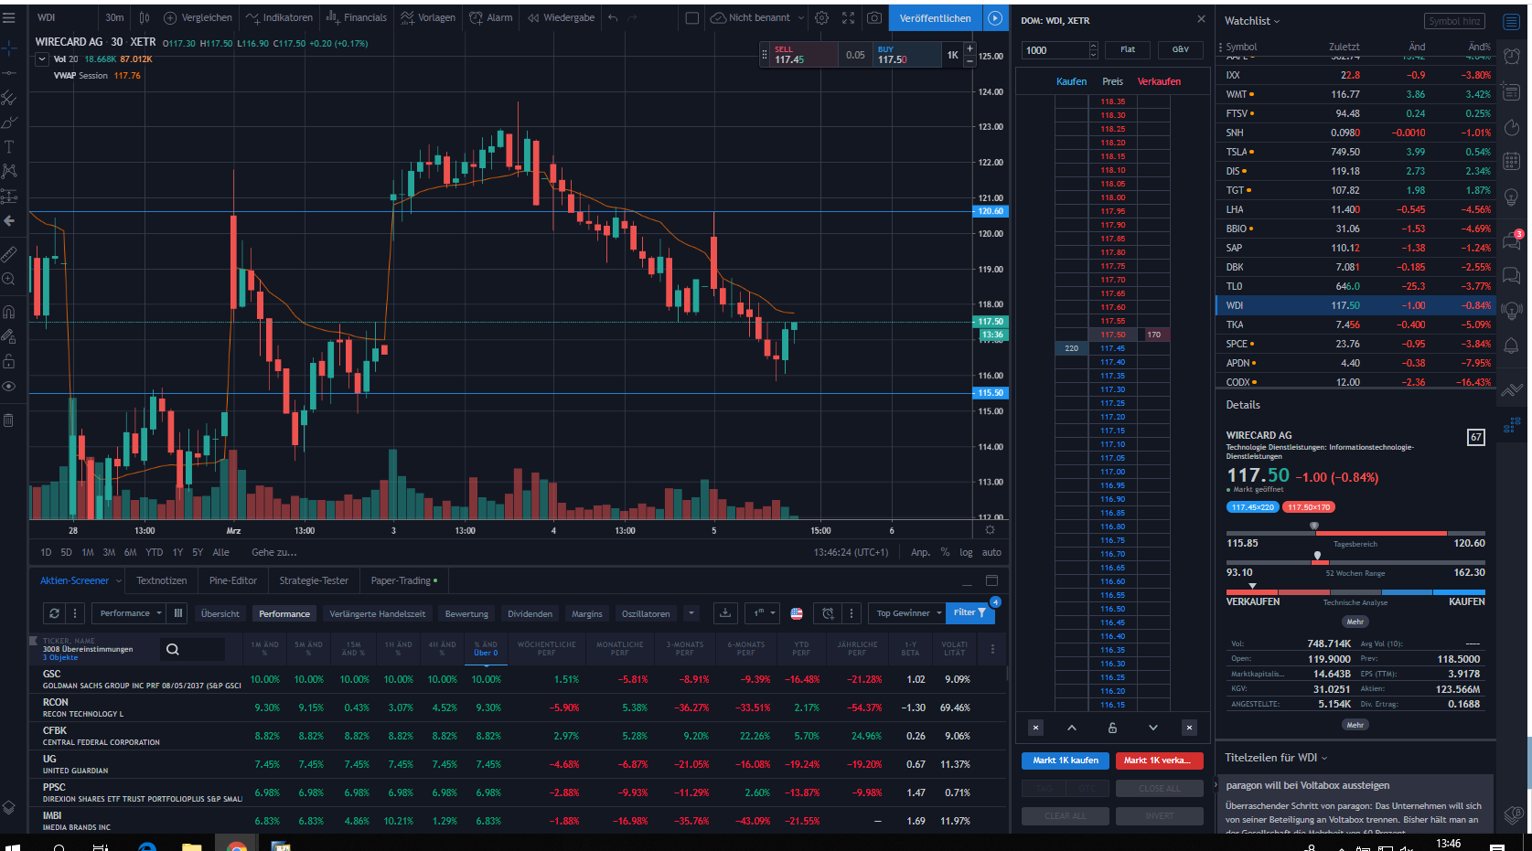
Task: Click the Flat button in DOM
Action: [x=1128, y=49]
